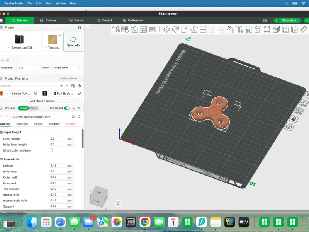Select the Rotate tool
Screen dimensions: 309x232
click(176, 29)
